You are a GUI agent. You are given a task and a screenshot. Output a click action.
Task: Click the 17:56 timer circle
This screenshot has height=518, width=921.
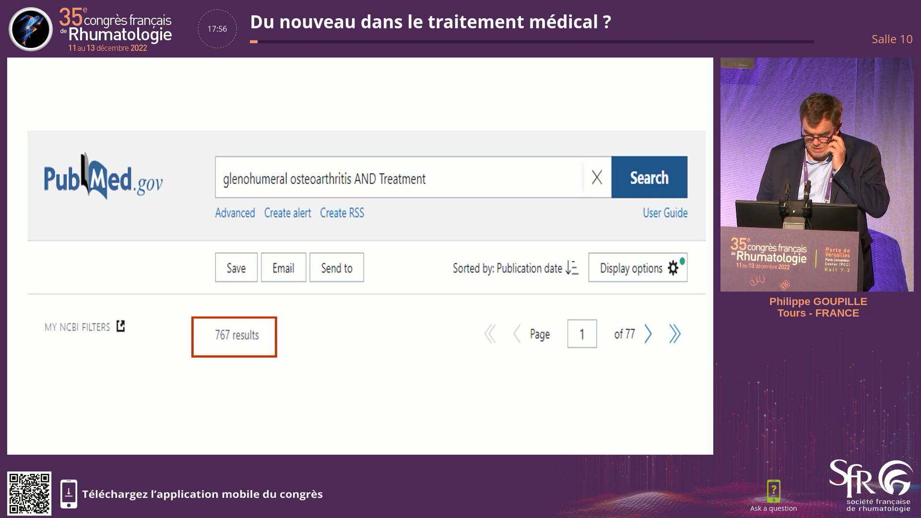(217, 29)
